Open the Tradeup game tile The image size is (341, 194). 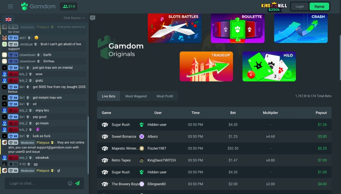206,66
